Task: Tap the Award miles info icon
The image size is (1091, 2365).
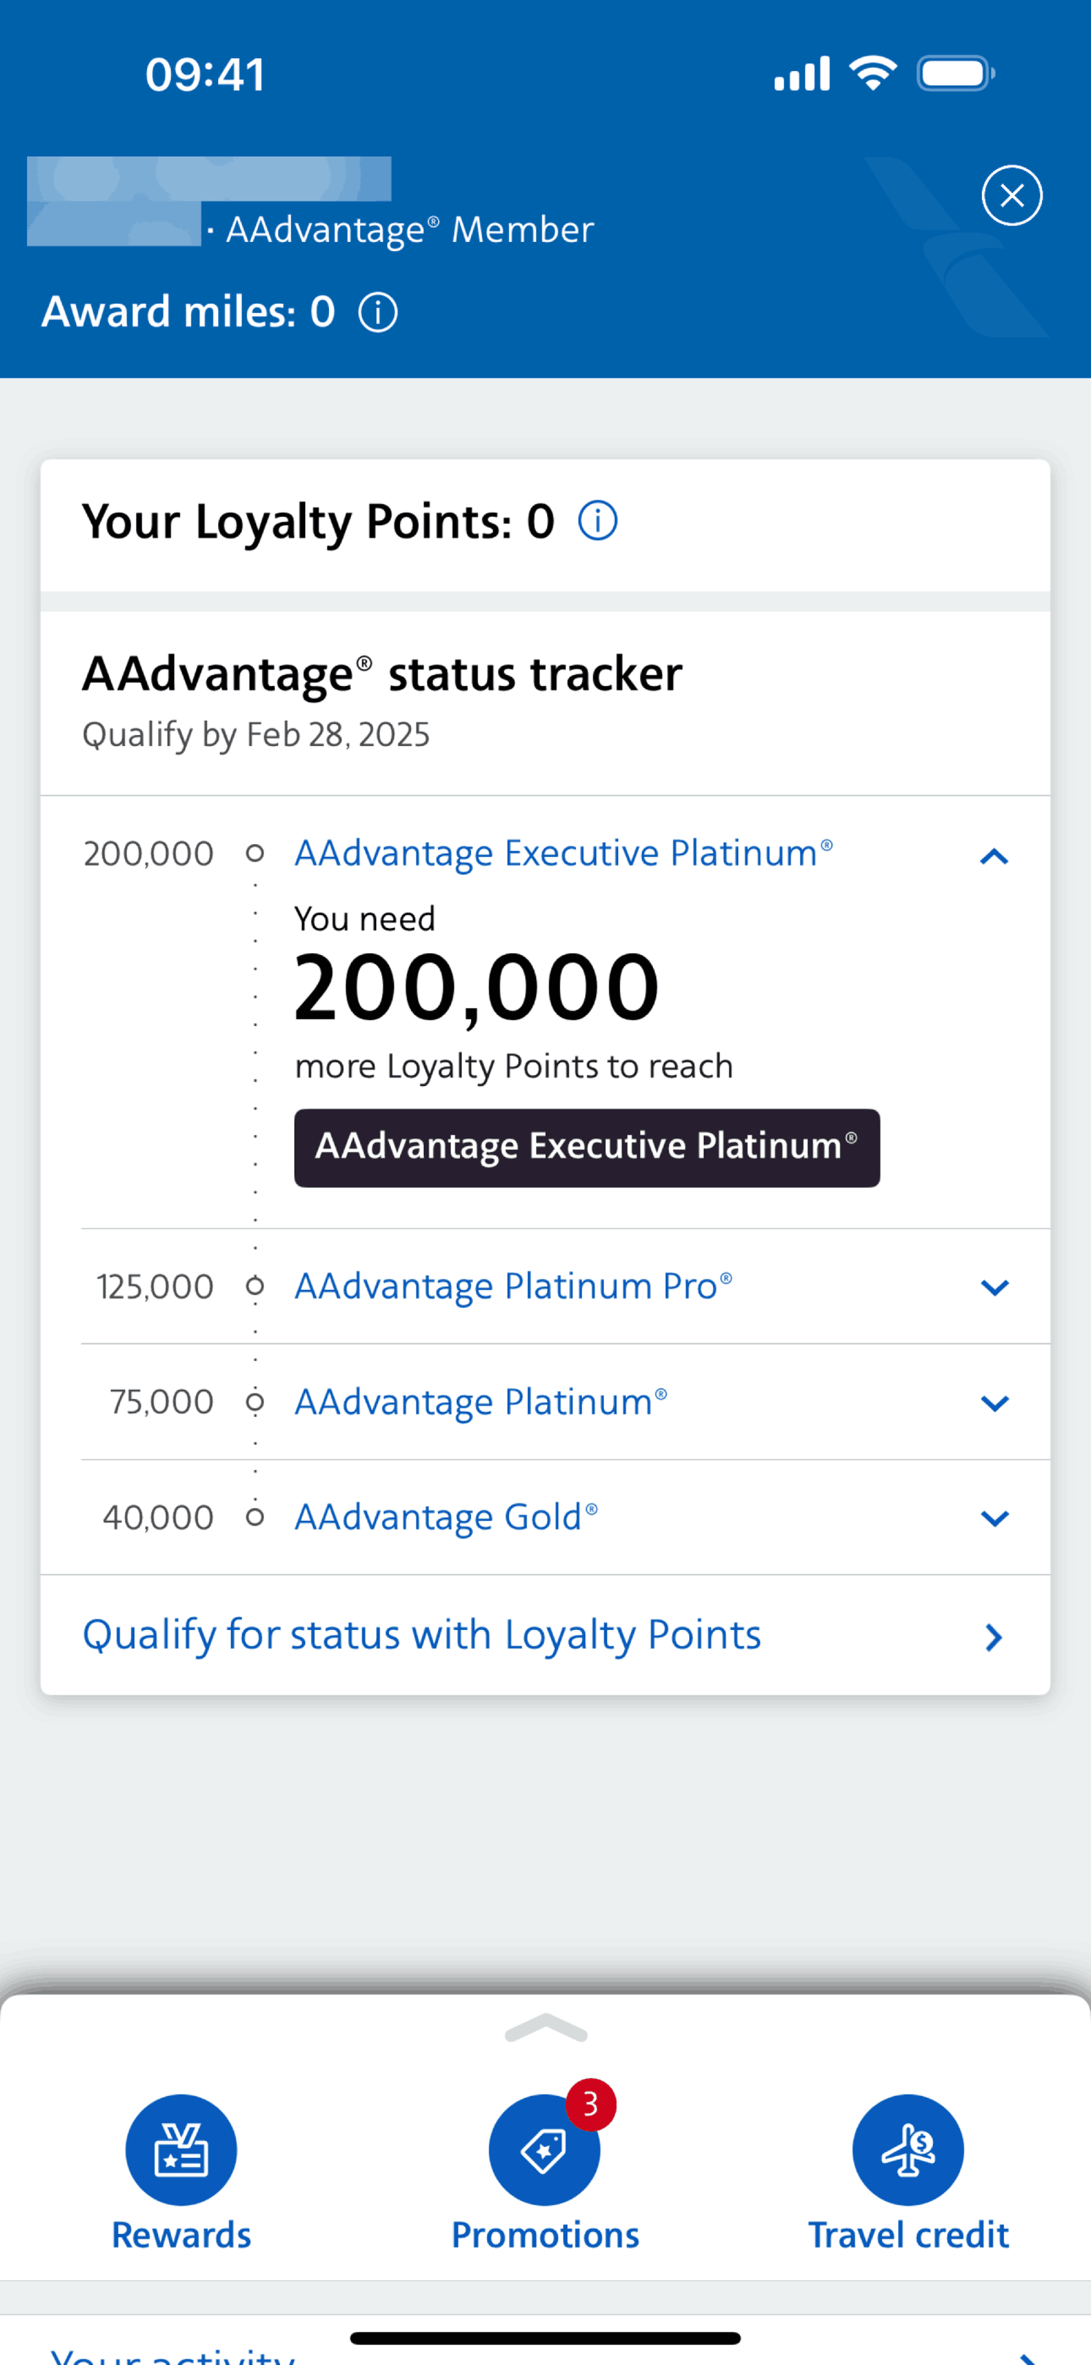Action: coord(377,312)
